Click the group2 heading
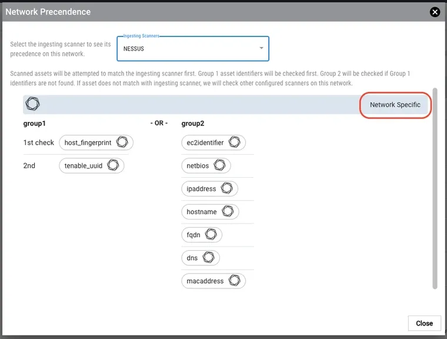Screen dimensions: 447x339 193,124
